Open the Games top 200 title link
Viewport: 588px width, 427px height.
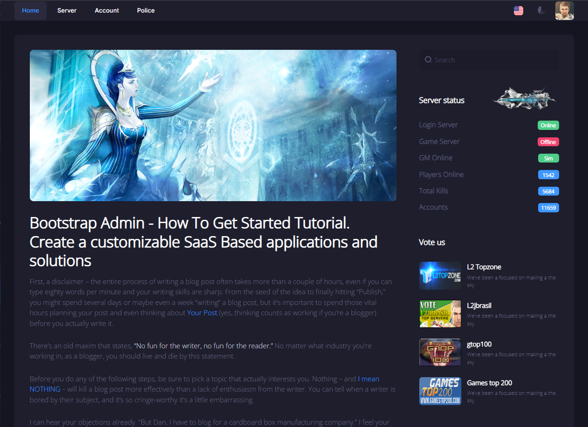point(489,383)
